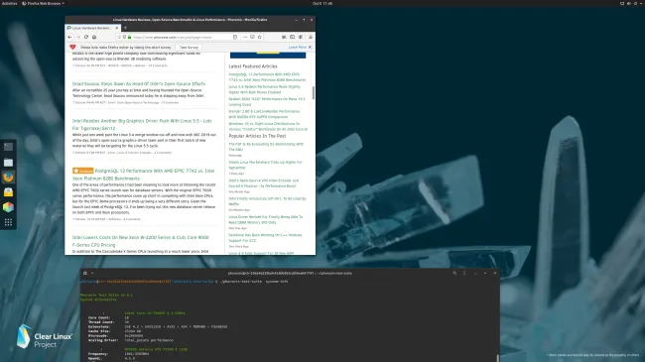Bookmark this page with star icon

click(260, 37)
